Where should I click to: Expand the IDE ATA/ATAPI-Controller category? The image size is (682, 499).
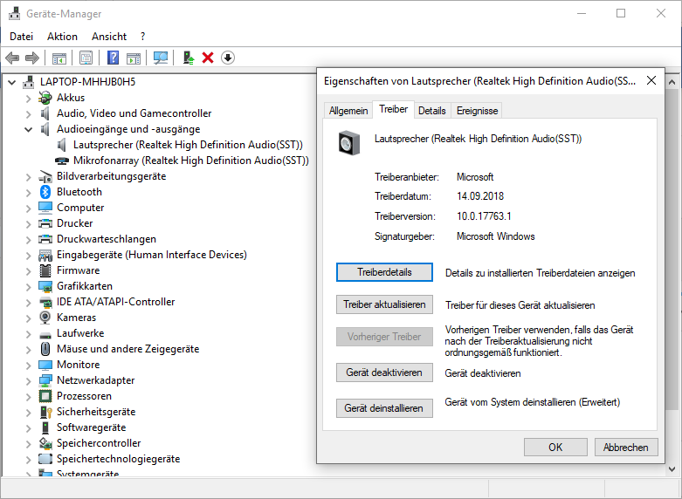(29, 303)
